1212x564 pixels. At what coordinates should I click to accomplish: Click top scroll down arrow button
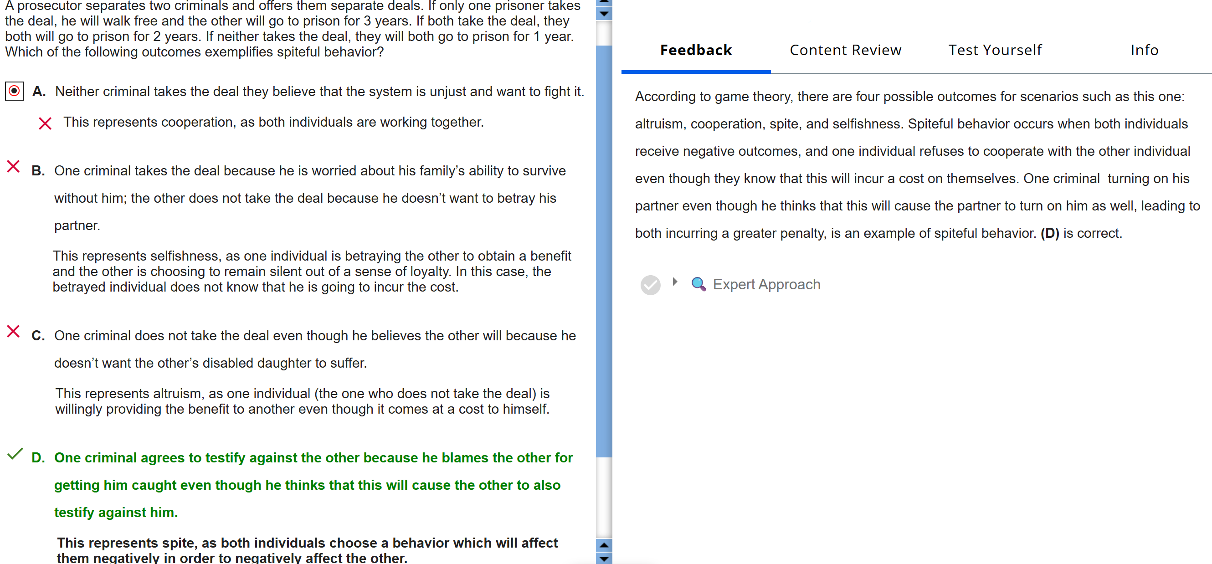tap(604, 14)
